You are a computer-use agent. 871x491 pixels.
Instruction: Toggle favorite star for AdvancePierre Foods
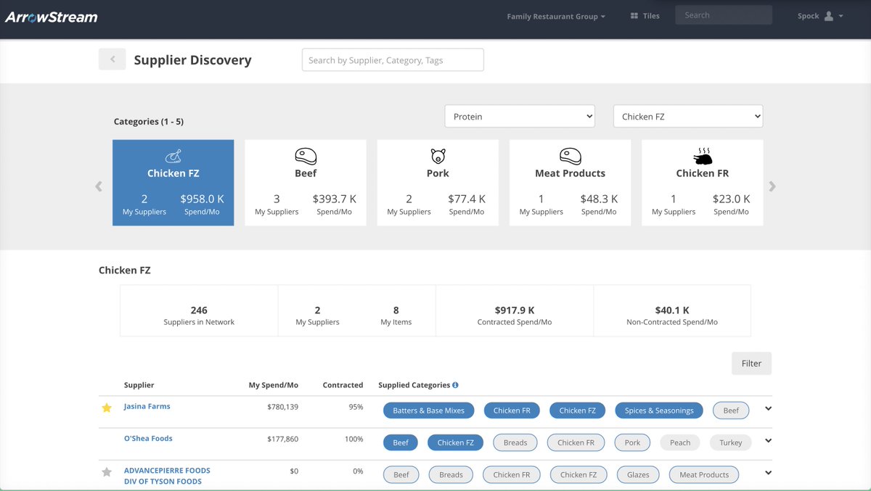pos(107,472)
